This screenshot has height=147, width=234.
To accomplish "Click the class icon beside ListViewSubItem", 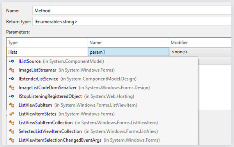I will tap(11, 105).
